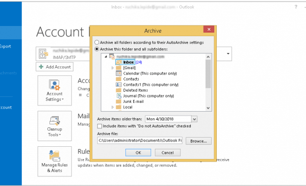The image size is (306, 186).
Task: Click the Outlook help question mark
Action: (x=296, y=7)
